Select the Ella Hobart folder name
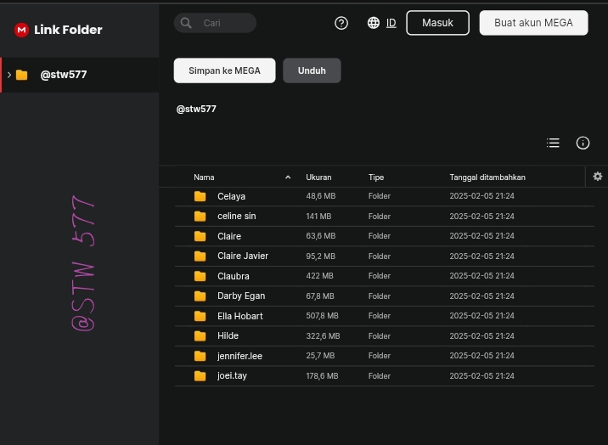Viewport: 608px width, 445px height. click(240, 316)
